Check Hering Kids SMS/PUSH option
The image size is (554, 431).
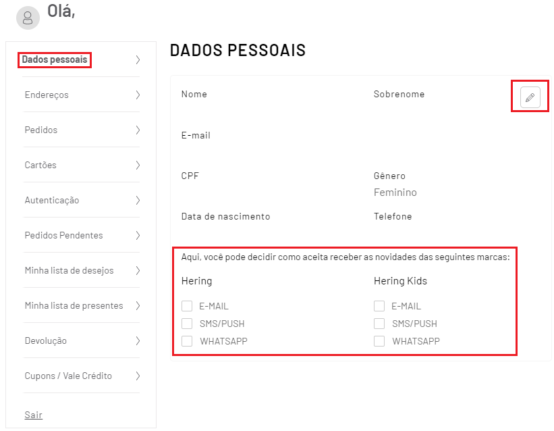coord(379,324)
